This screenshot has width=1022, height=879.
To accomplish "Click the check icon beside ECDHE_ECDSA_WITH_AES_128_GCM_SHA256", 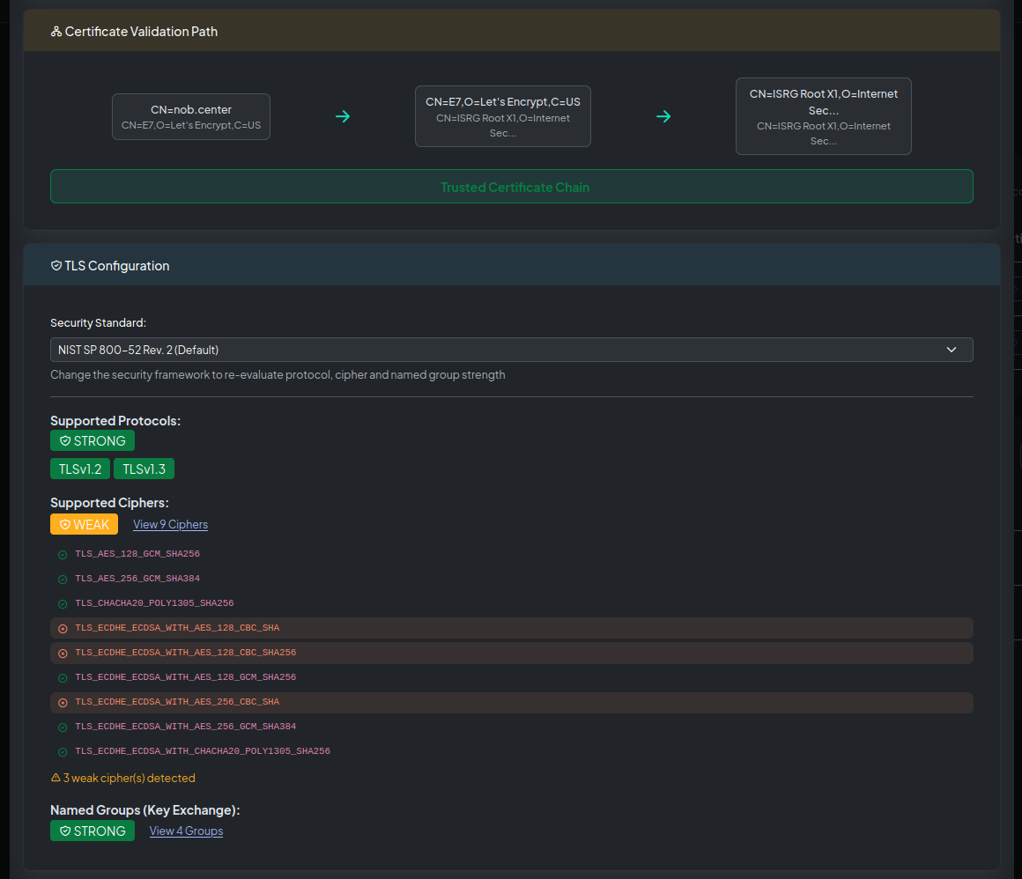I will tap(63, 678).
